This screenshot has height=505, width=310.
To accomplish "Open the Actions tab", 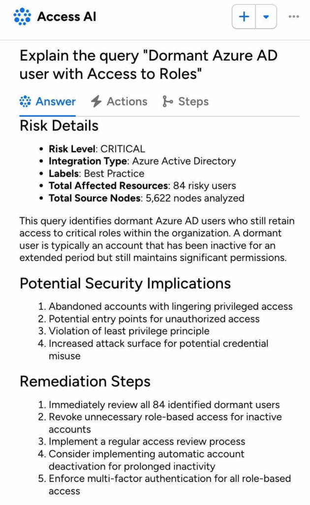I will point(126,102).
